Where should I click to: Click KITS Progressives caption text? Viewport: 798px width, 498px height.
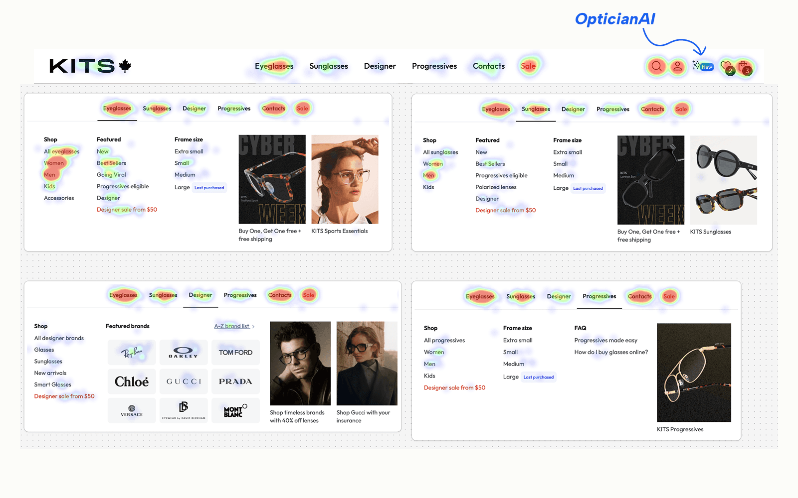click(x=680, y=429)
